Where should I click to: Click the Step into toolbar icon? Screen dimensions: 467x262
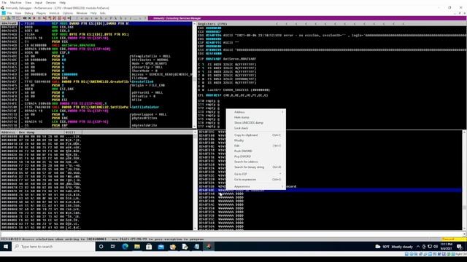click(x=45, y=18)
